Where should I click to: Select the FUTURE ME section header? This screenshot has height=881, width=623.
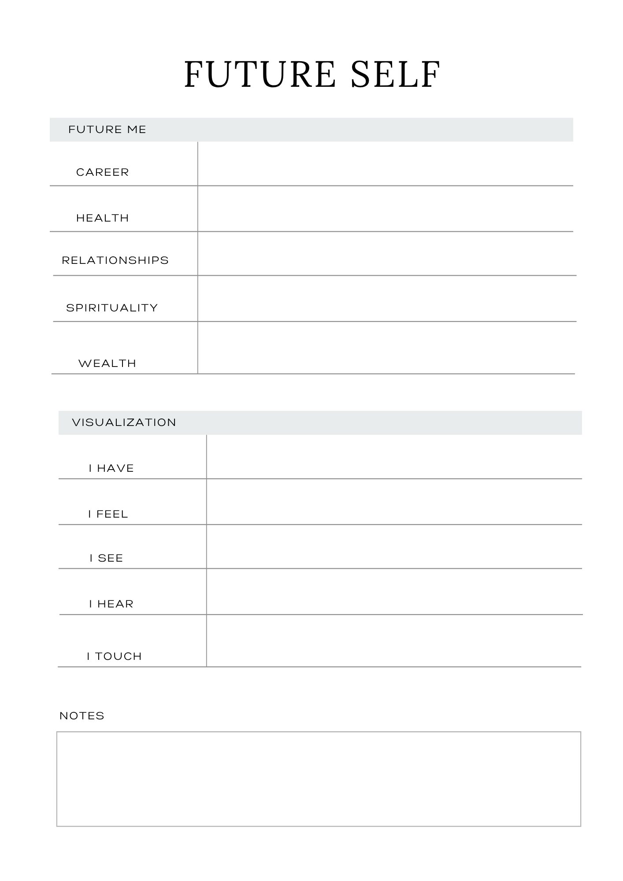point(107,130)
